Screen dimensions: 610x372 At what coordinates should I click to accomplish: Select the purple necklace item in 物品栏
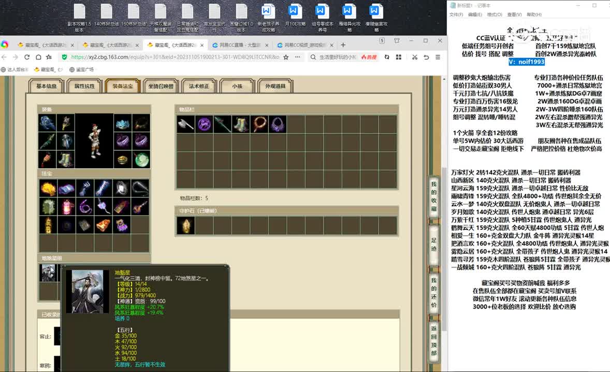click(277, 125)
